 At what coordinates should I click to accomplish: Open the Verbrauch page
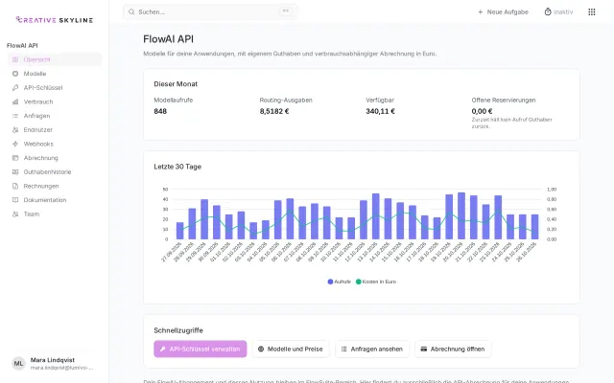[55, 101]
